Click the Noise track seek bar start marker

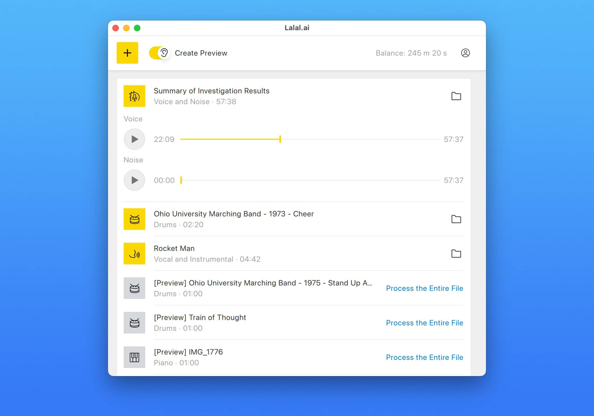pos(181,180)
